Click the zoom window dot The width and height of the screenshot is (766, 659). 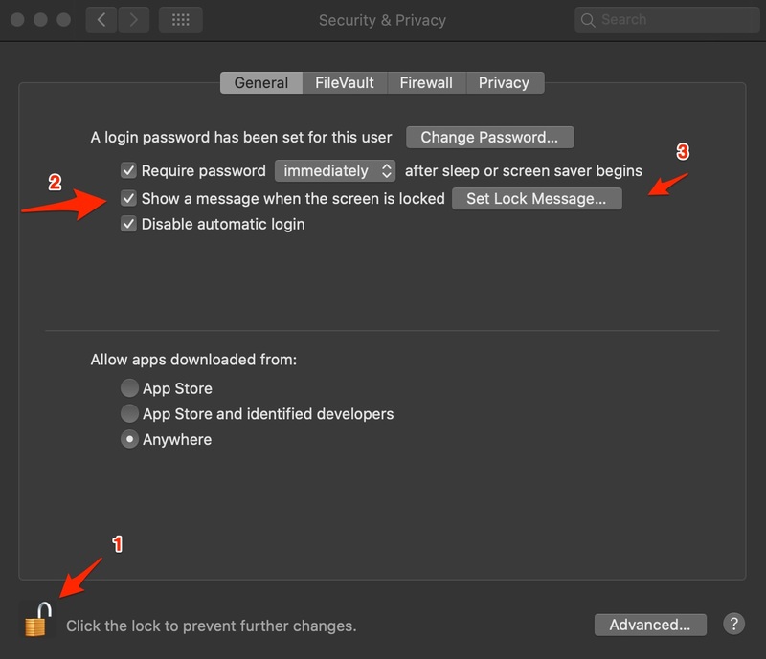click(x=63, y=19)
